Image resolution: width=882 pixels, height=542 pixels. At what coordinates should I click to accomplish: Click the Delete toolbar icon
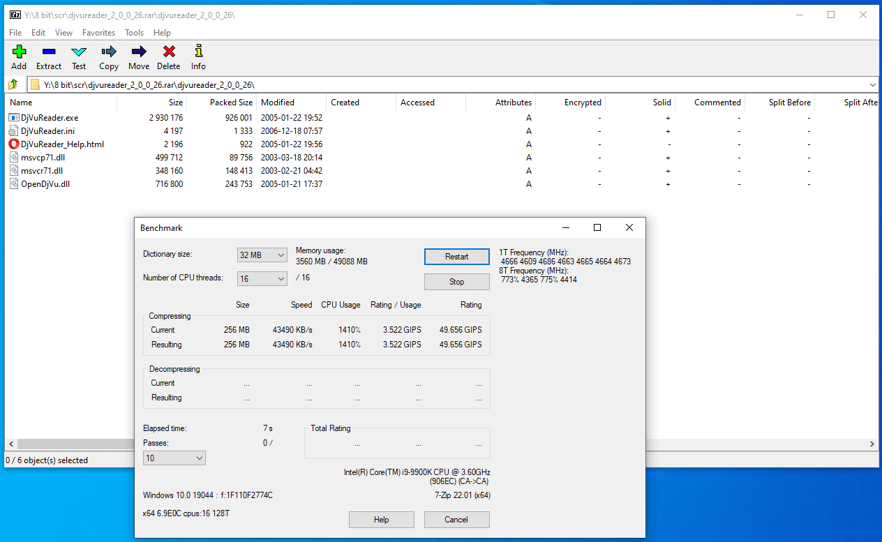(x=169, y=52)
